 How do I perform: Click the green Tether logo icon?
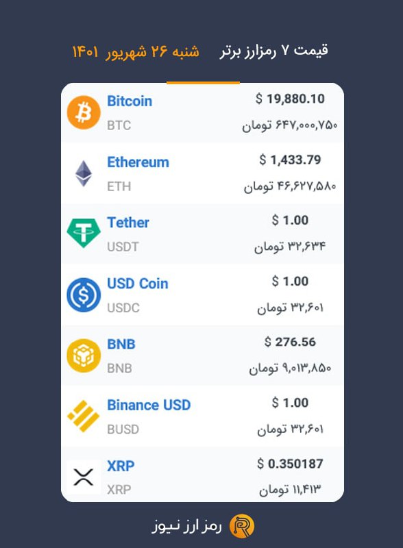pyautogui.click(x=84, y=233)
